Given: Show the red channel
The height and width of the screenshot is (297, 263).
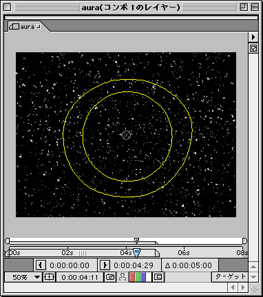Looking at the screenshot, I should (132, 277).
